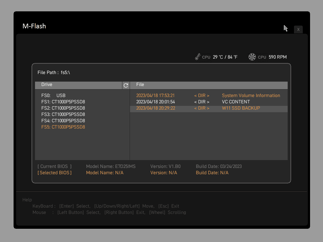The height and width of the screenshot is (242, 323).
Task: Select drive FS2: CT1000P5PSSD8
Action: click(x=63, y=108)
